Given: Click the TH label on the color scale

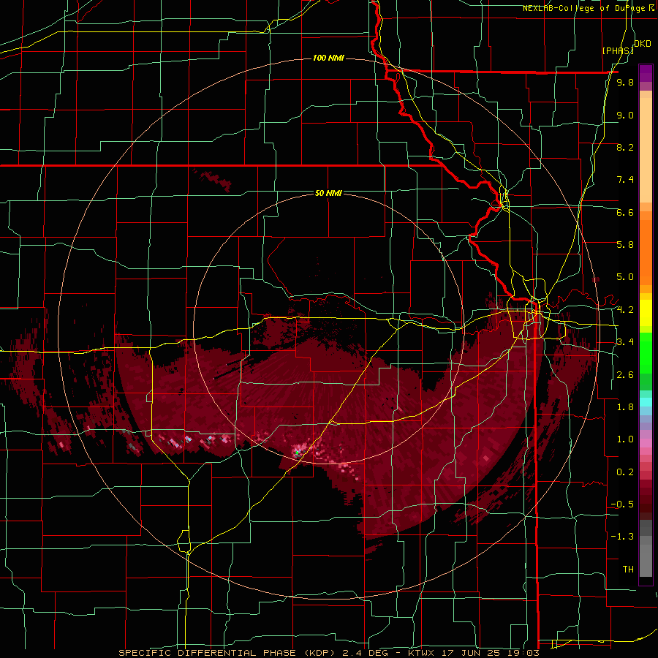Looking at the screenshot, I should click(x=628, y=570).
